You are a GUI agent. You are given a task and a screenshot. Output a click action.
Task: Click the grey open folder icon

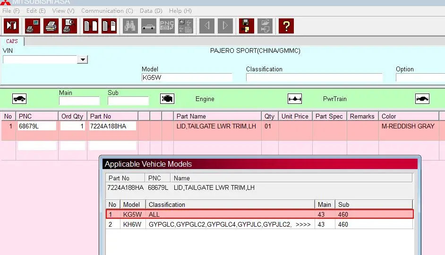265,26
